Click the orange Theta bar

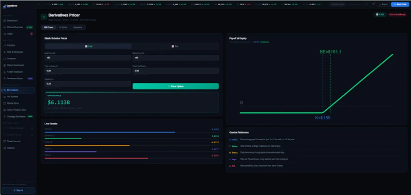pos(87,145)
